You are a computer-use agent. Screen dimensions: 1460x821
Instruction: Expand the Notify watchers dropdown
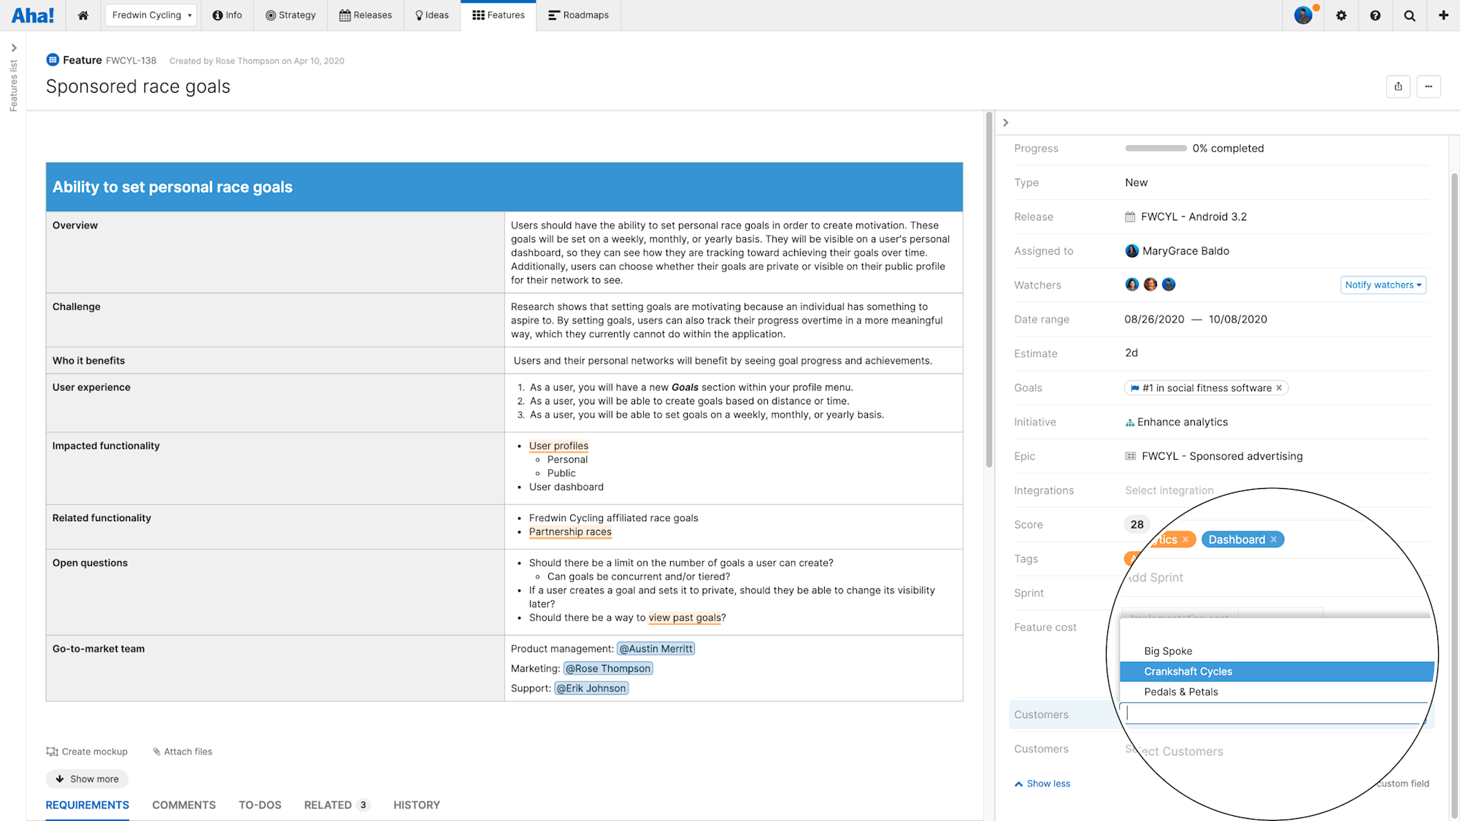[1383, 285]
